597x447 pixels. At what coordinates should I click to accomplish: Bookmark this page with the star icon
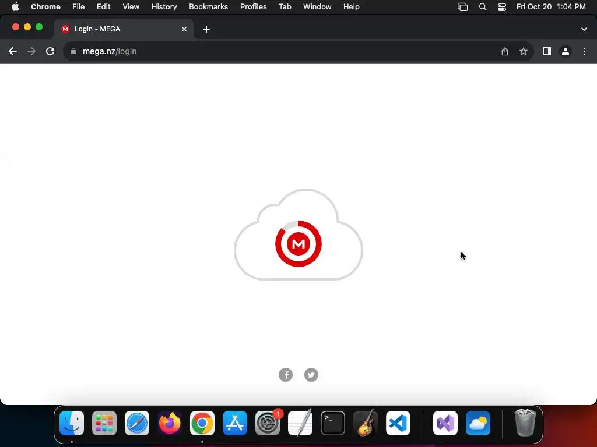(x=524, y=51)
